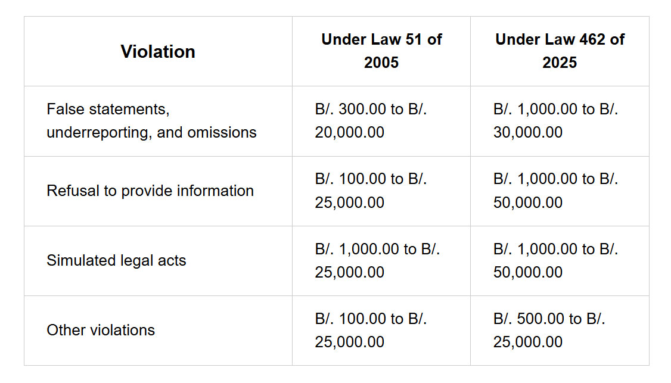This screenshot has width=671, height=383.
Task: Select Law 462 fine for refusal to provide information
Action: pyautogui.click(x=560, y=191)
